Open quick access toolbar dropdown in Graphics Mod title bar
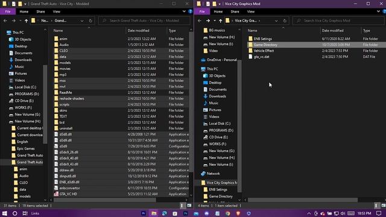This screenshot has height=217, width=386. pos(220,4)
